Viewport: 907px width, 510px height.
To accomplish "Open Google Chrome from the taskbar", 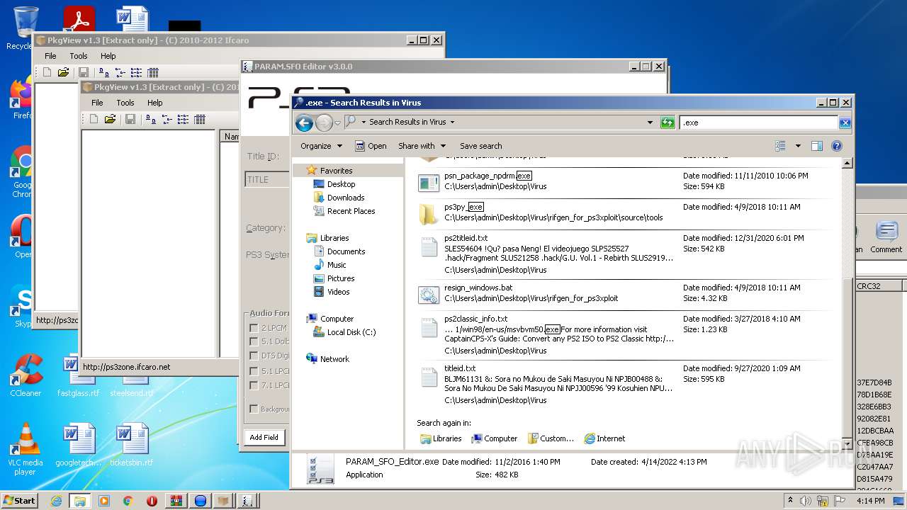I will [x=128, y=501].
